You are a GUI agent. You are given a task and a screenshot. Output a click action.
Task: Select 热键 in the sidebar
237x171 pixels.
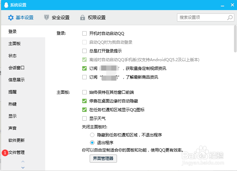(23, 104)
